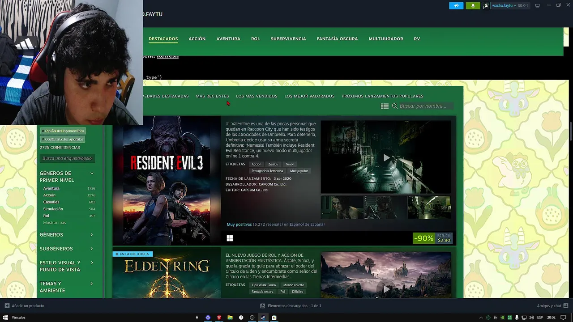
Task: Click the Refresh link
Action: click(167, 56)
